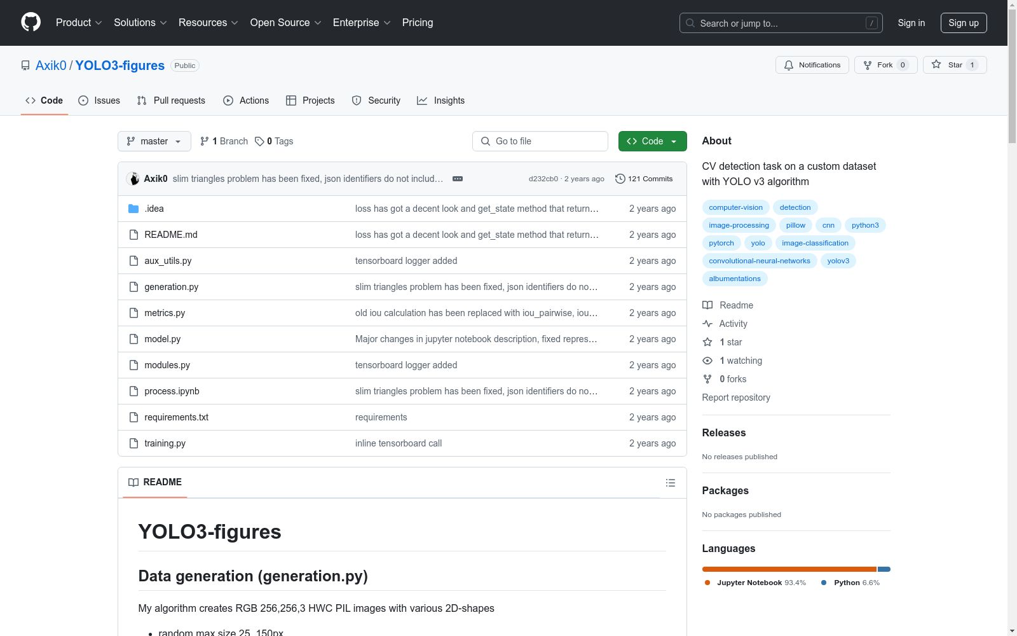Select the README tab in file viewer
This screenshot has height=636, width=1017.
155,482
